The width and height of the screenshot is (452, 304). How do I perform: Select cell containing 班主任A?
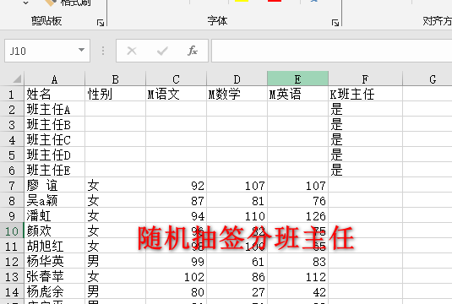click(54, 109)
